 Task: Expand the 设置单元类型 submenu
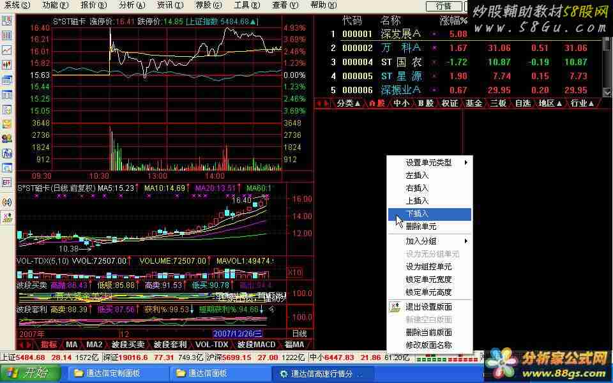click(429, 163)
